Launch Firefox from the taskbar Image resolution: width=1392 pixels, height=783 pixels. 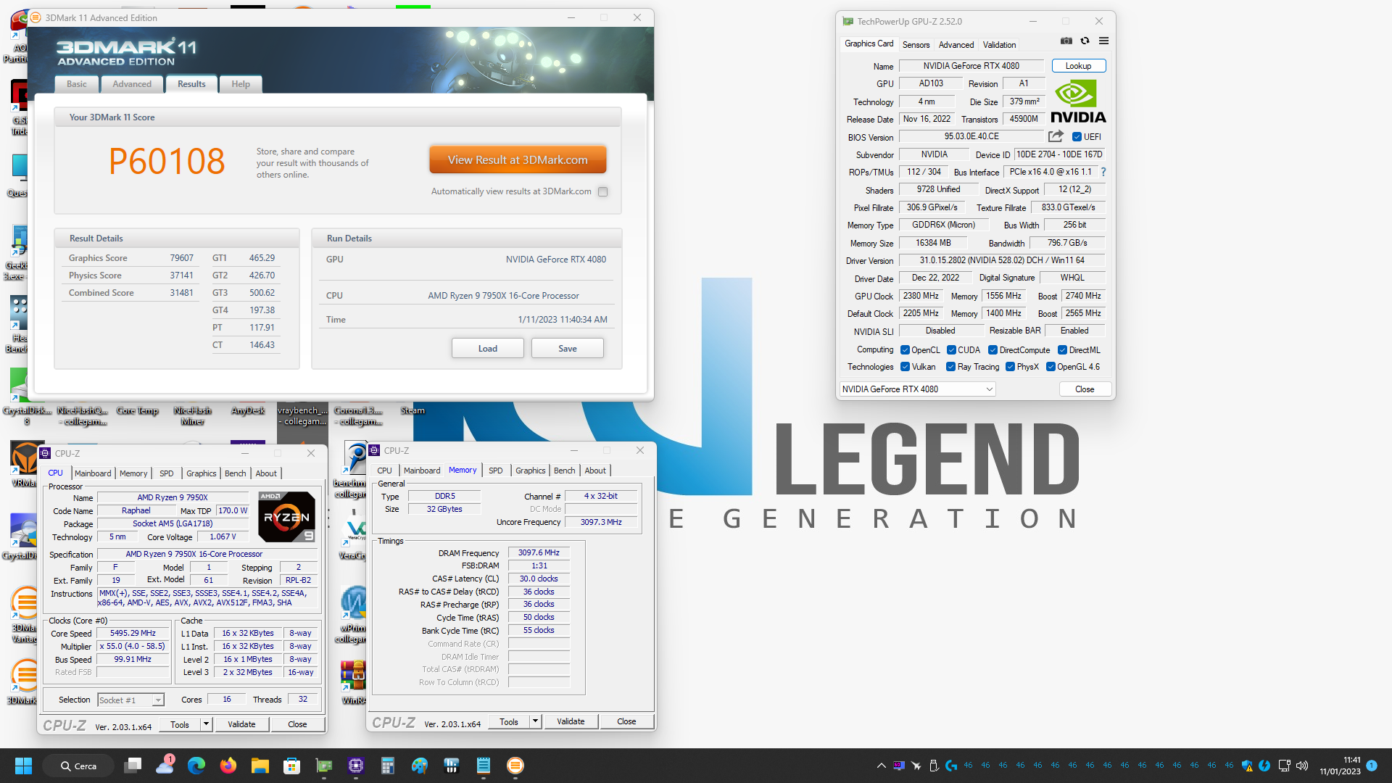228,766
